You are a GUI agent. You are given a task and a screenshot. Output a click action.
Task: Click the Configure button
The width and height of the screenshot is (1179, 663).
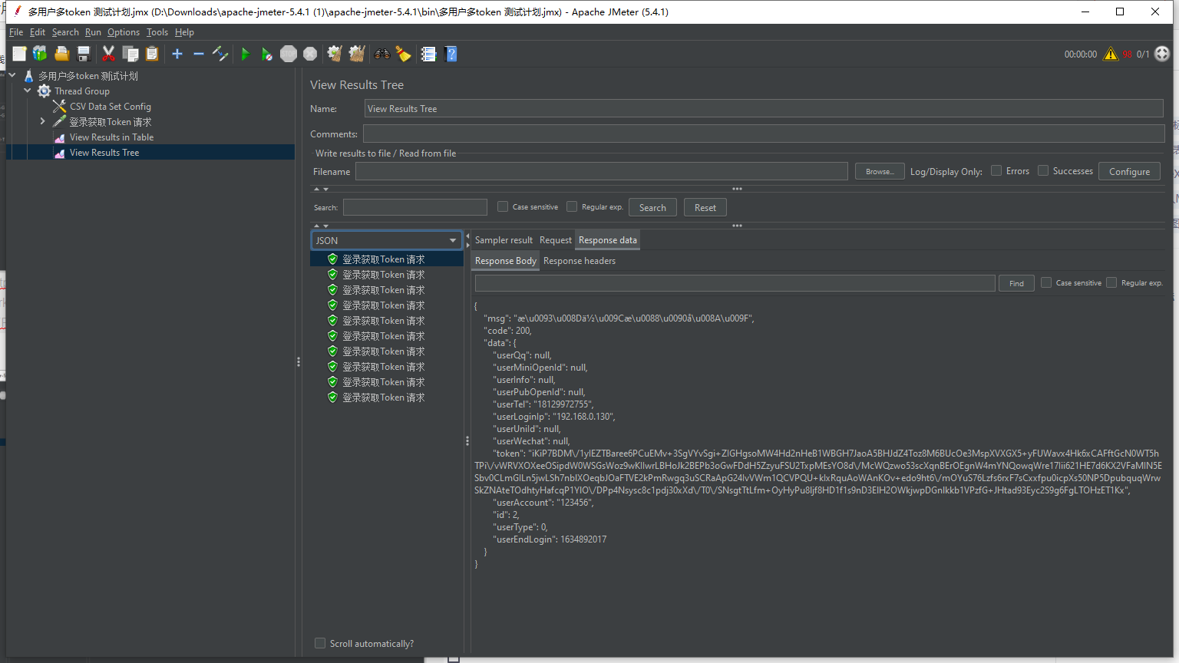[x=1129, y=171]
